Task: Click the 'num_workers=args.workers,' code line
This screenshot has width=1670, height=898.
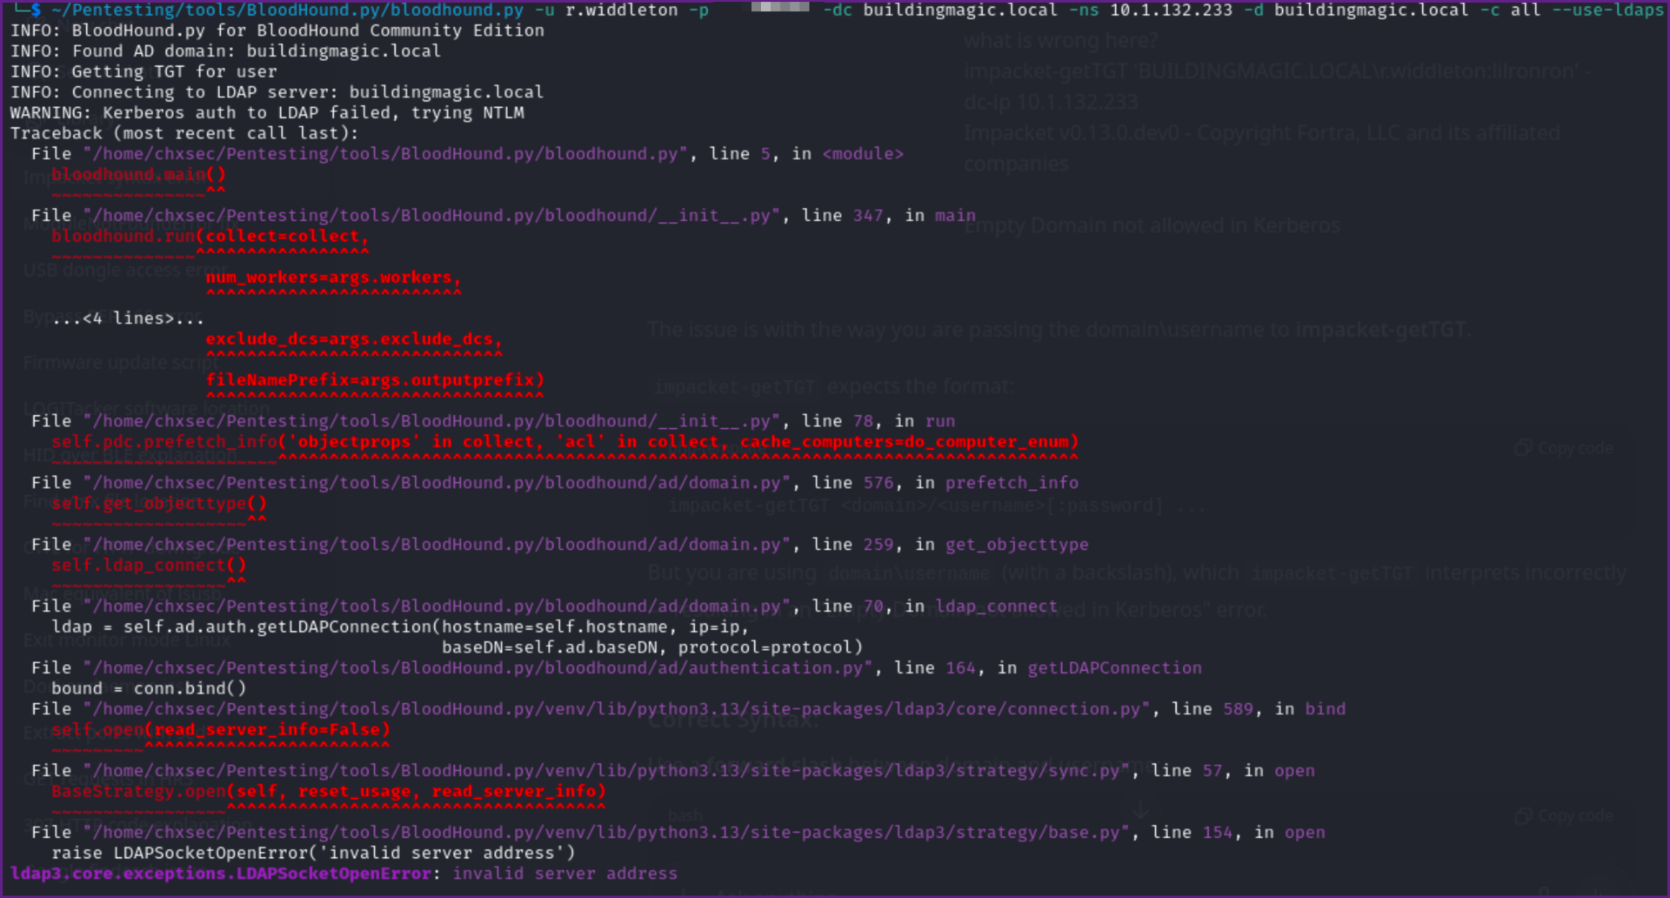Action: (x=333, y=278)
